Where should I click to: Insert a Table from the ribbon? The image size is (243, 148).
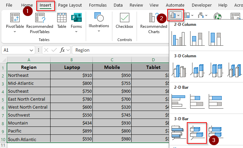click(62, 21)
